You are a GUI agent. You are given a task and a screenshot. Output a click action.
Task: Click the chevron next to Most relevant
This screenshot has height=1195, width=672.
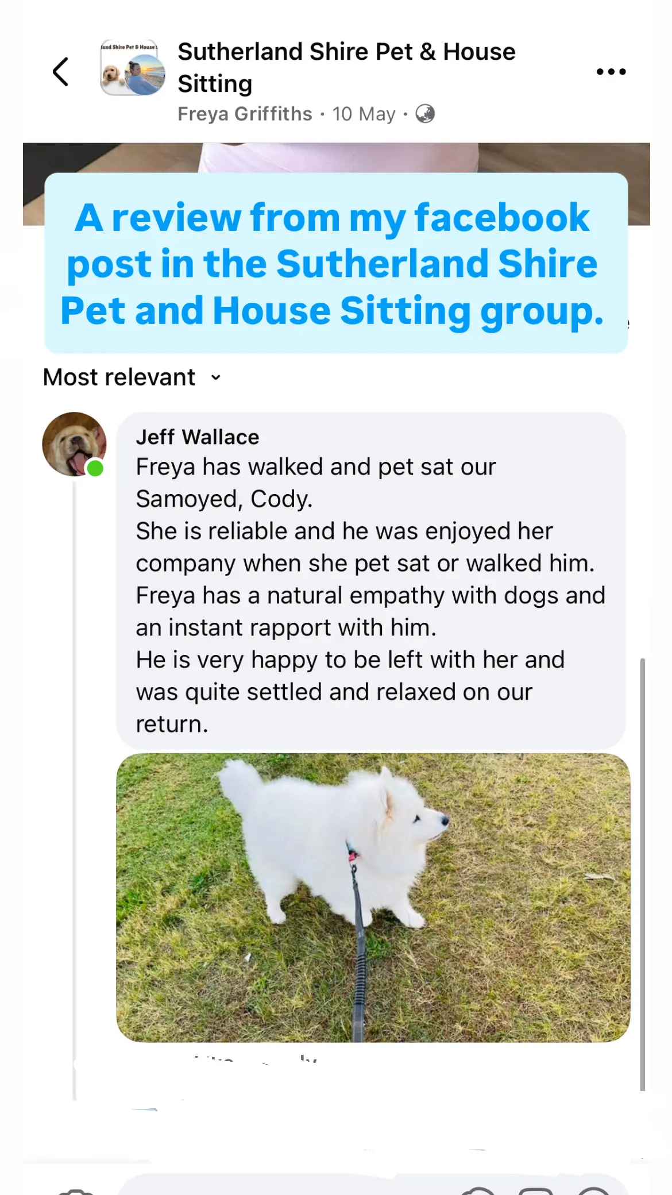point(215,377)
